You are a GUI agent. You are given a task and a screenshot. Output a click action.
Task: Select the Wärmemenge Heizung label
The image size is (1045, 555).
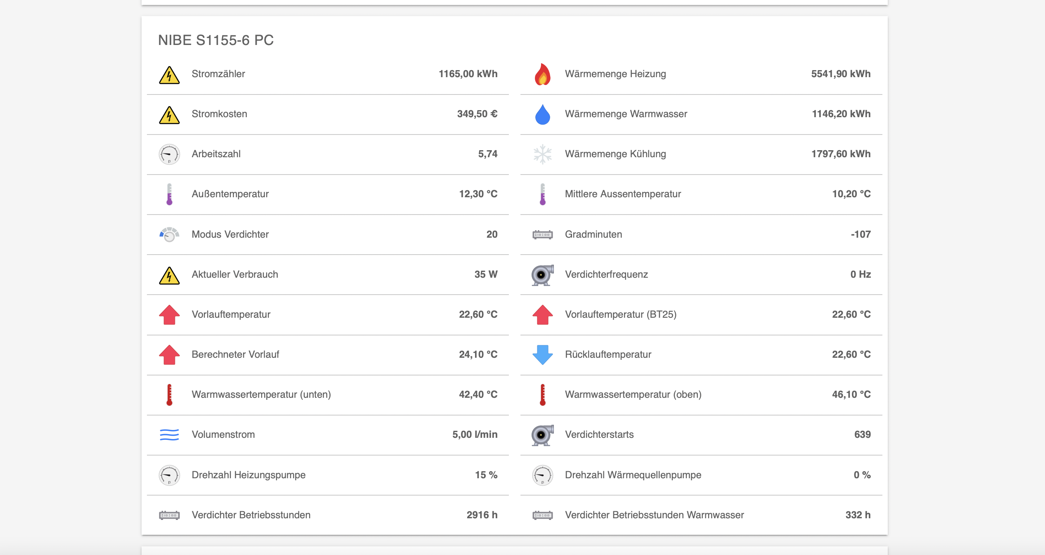pos(616,74)
